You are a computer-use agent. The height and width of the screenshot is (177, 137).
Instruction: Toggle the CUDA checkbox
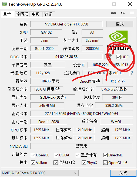click(56, 155)
